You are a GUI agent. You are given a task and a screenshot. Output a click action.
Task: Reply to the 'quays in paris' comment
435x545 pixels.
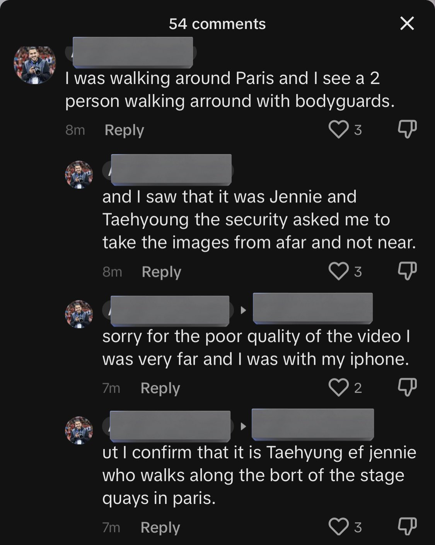point(160,528)
